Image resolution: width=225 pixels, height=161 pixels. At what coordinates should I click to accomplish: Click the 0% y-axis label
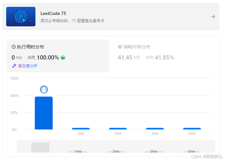click(14, 130)
